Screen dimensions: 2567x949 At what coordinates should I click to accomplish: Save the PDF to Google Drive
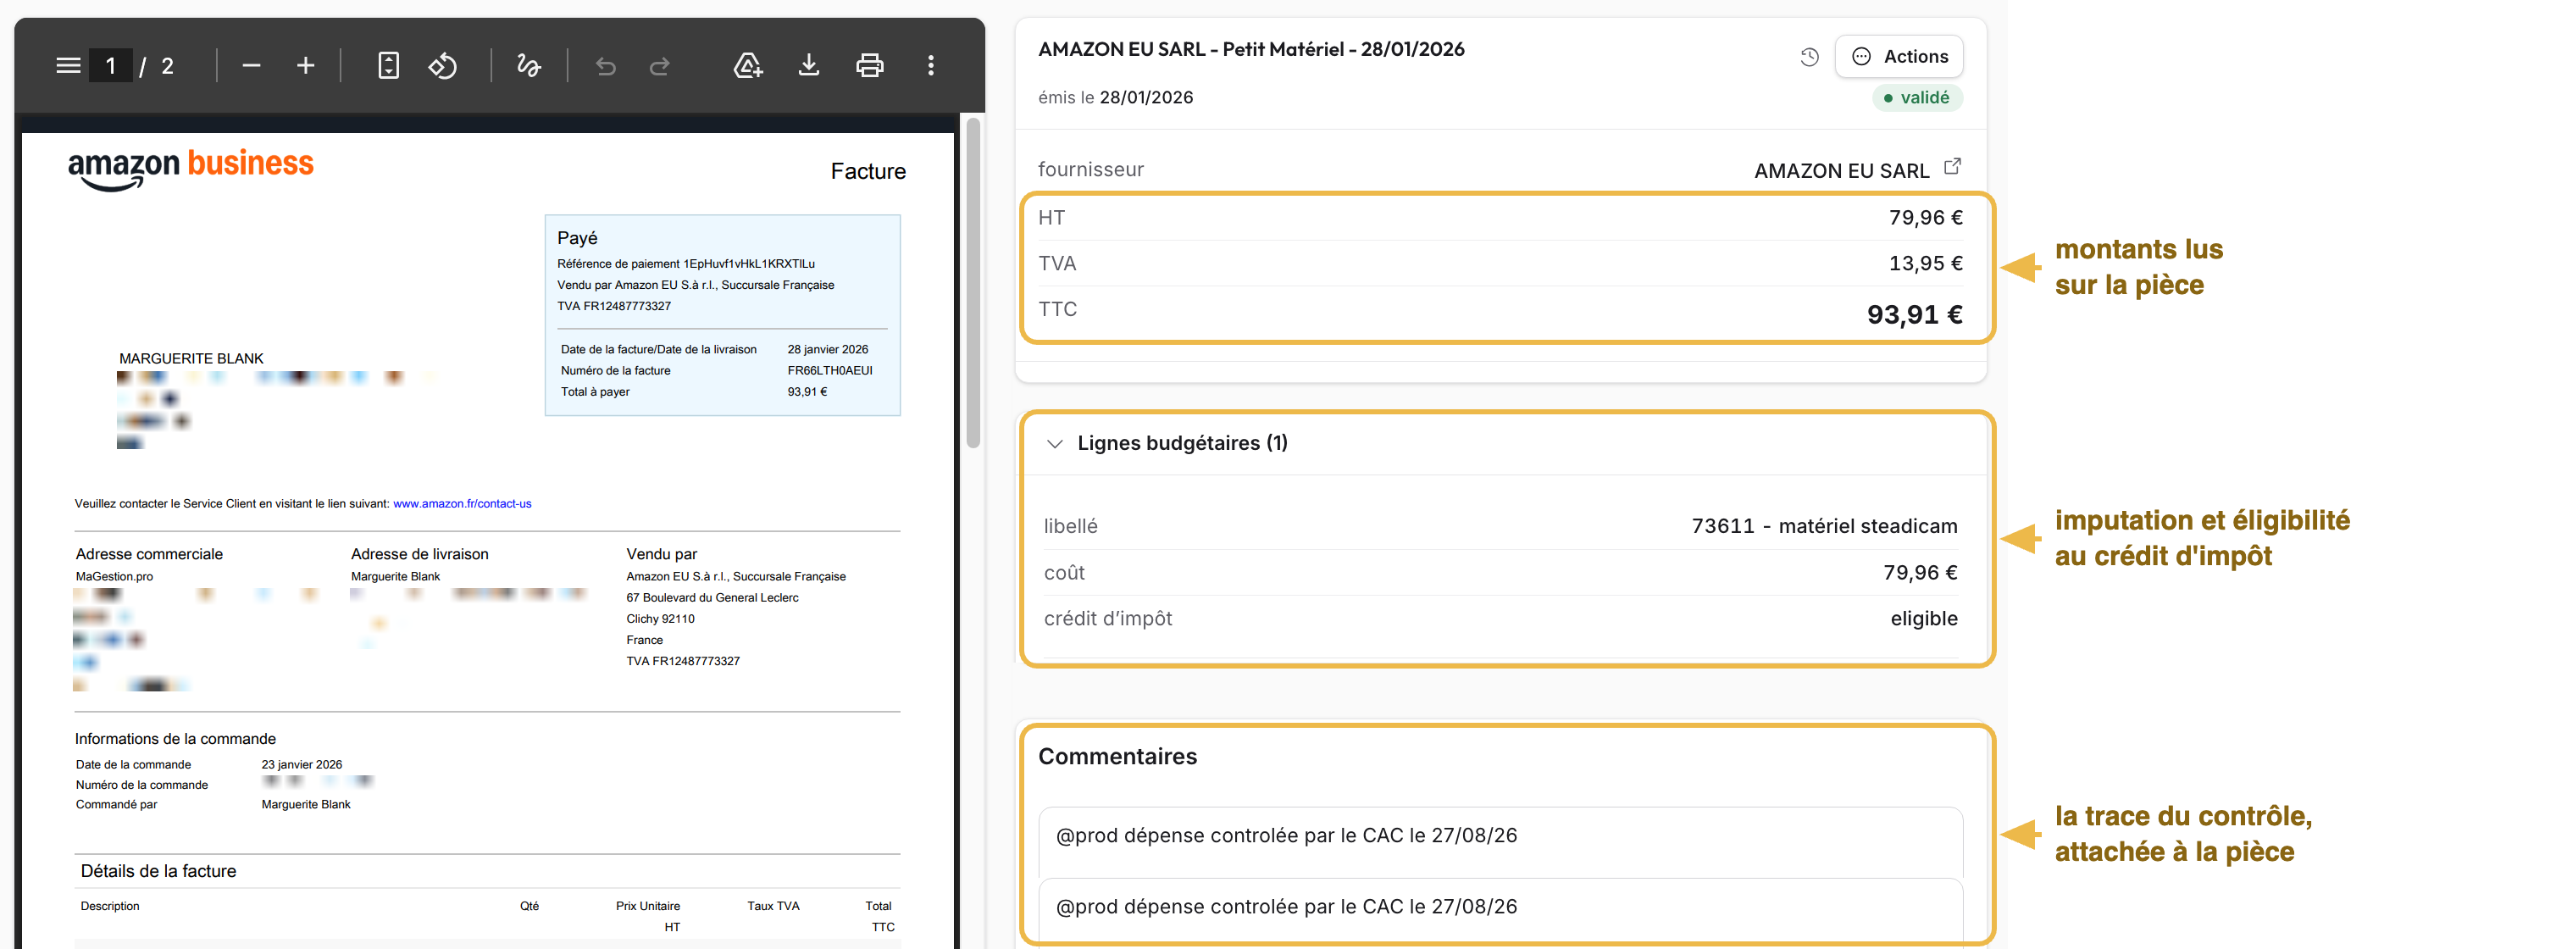tap(748, 66)
